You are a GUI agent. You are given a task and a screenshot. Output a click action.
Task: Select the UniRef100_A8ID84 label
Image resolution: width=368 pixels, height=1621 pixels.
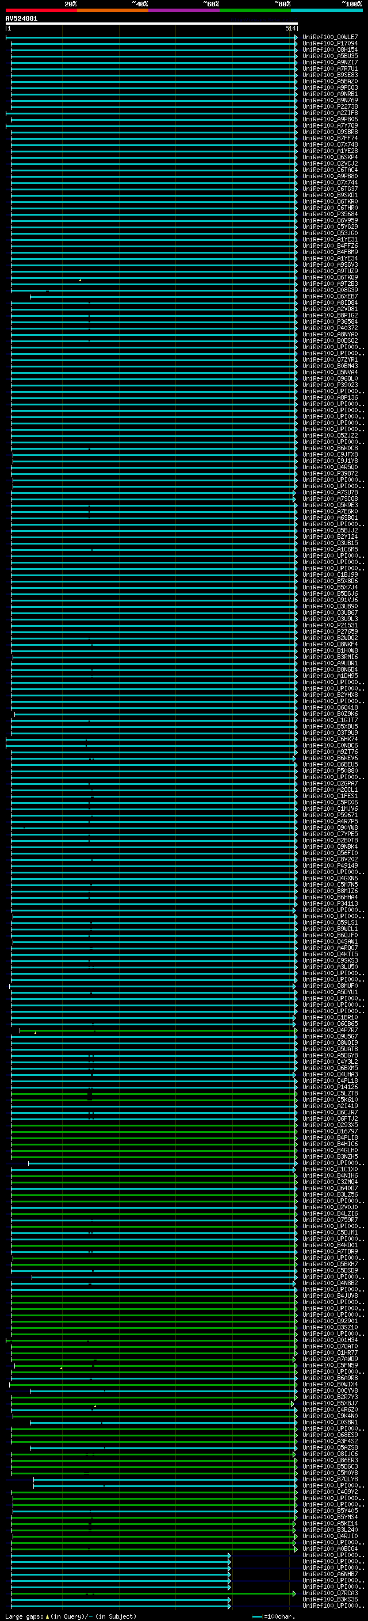pos(329,302)
